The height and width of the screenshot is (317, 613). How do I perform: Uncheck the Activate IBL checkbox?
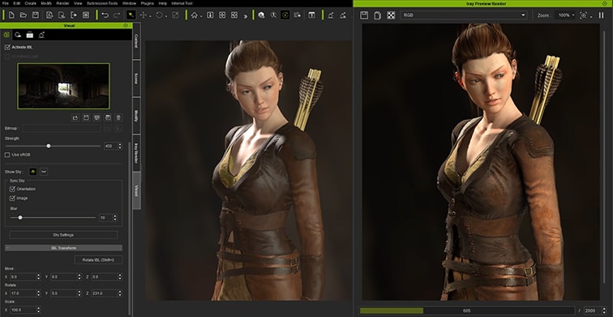[7, 47]
